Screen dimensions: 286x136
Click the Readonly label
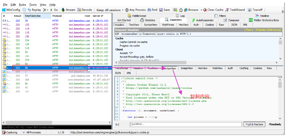(275, 124)
